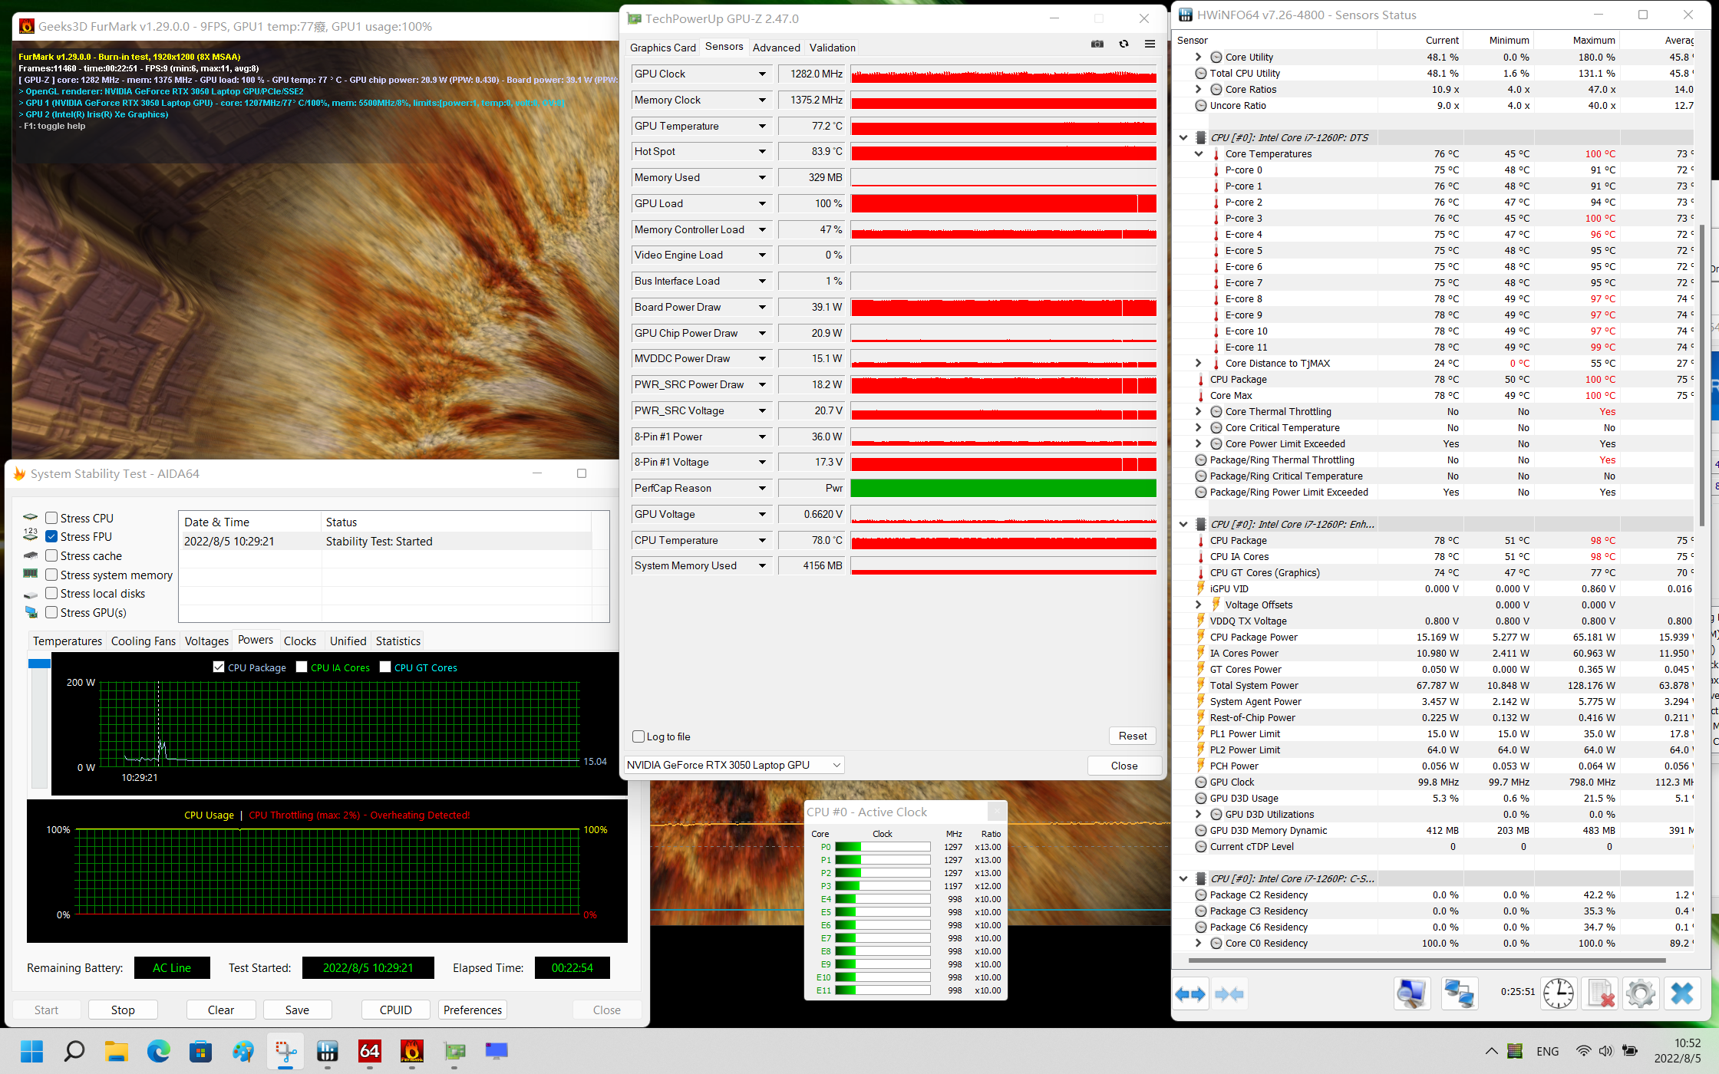Open the GPU Clock sensor dropdown
This screenshot has width=1719, height=1074.
(762, 74)
